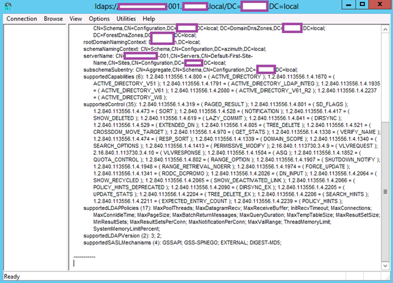Maximize the LDP window
Screen dimensions: 393x283
362,4
